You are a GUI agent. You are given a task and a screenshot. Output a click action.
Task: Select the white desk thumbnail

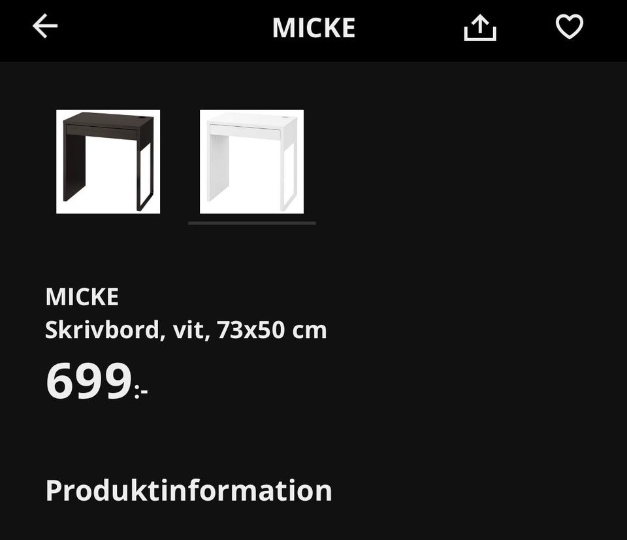point(251,161)
